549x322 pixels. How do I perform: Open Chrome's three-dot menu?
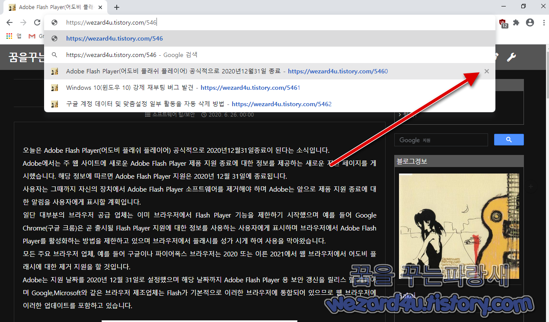543,22
